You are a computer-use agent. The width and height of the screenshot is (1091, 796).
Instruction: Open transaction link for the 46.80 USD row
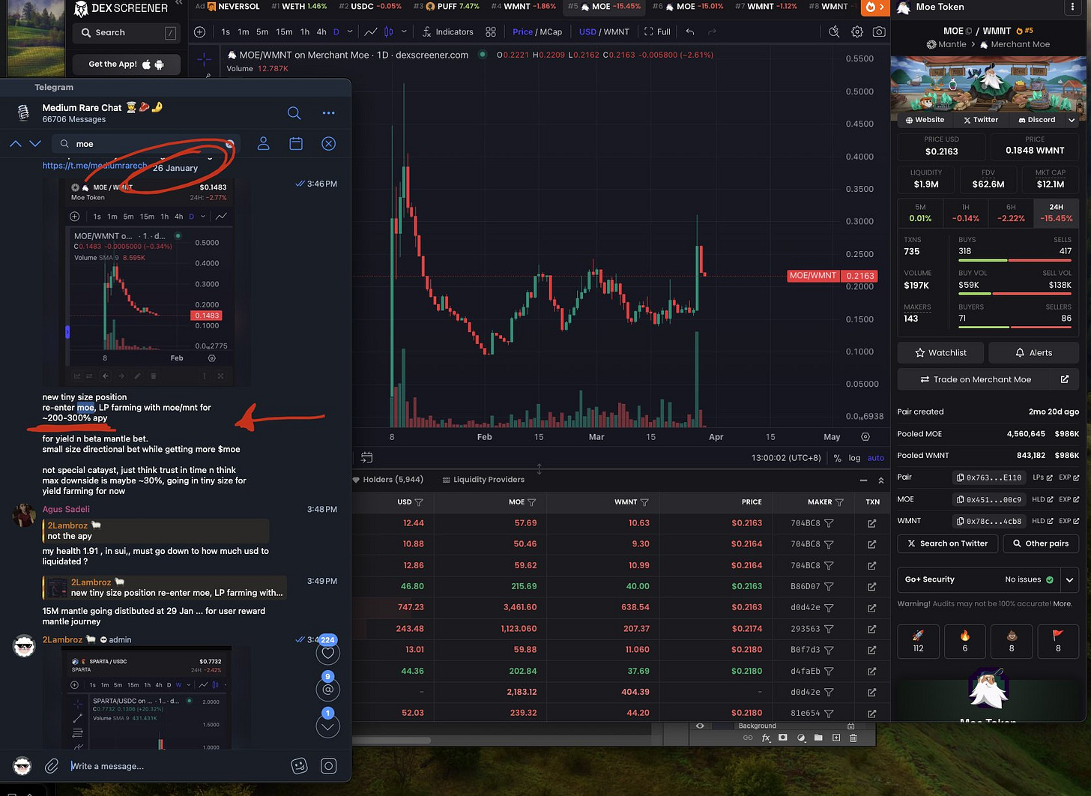(x=871, y=586)
